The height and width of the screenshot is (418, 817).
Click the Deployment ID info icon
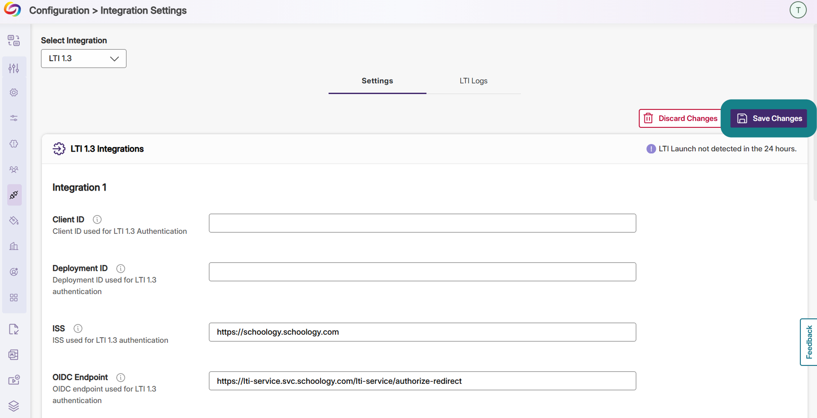click(121, 268)
